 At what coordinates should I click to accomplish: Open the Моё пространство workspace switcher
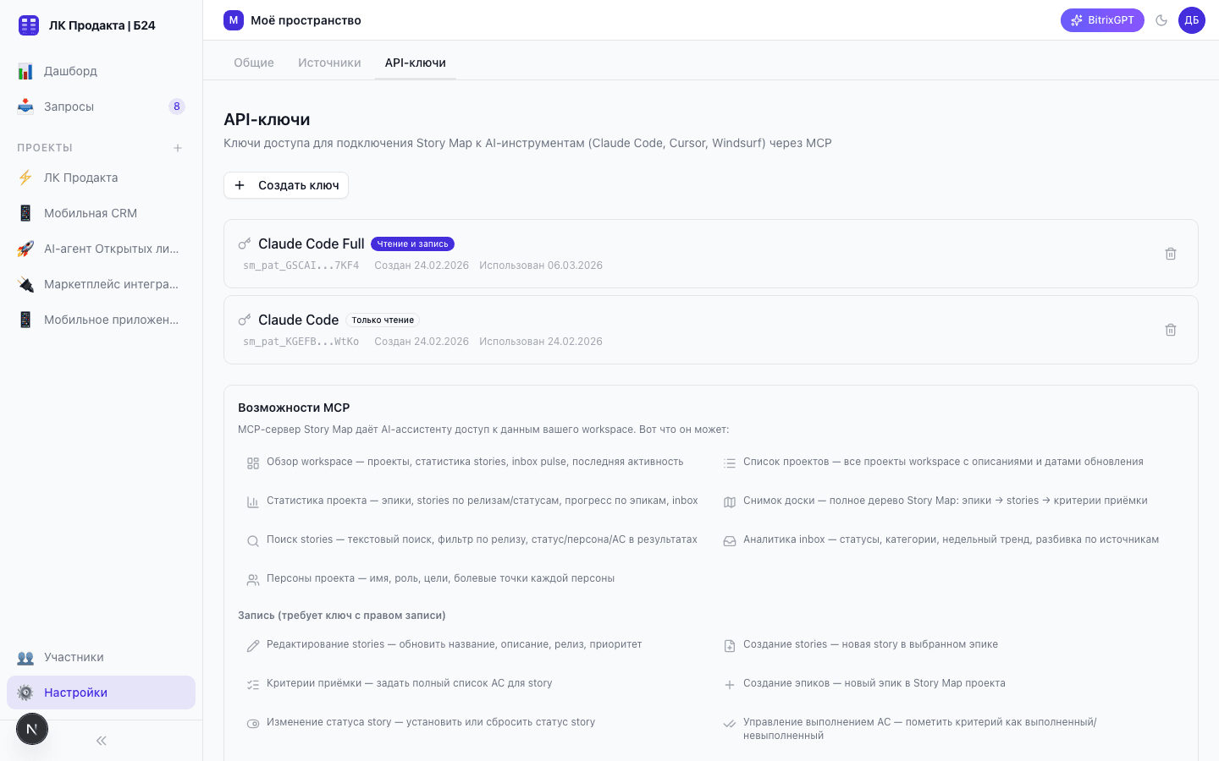point(293,20)
